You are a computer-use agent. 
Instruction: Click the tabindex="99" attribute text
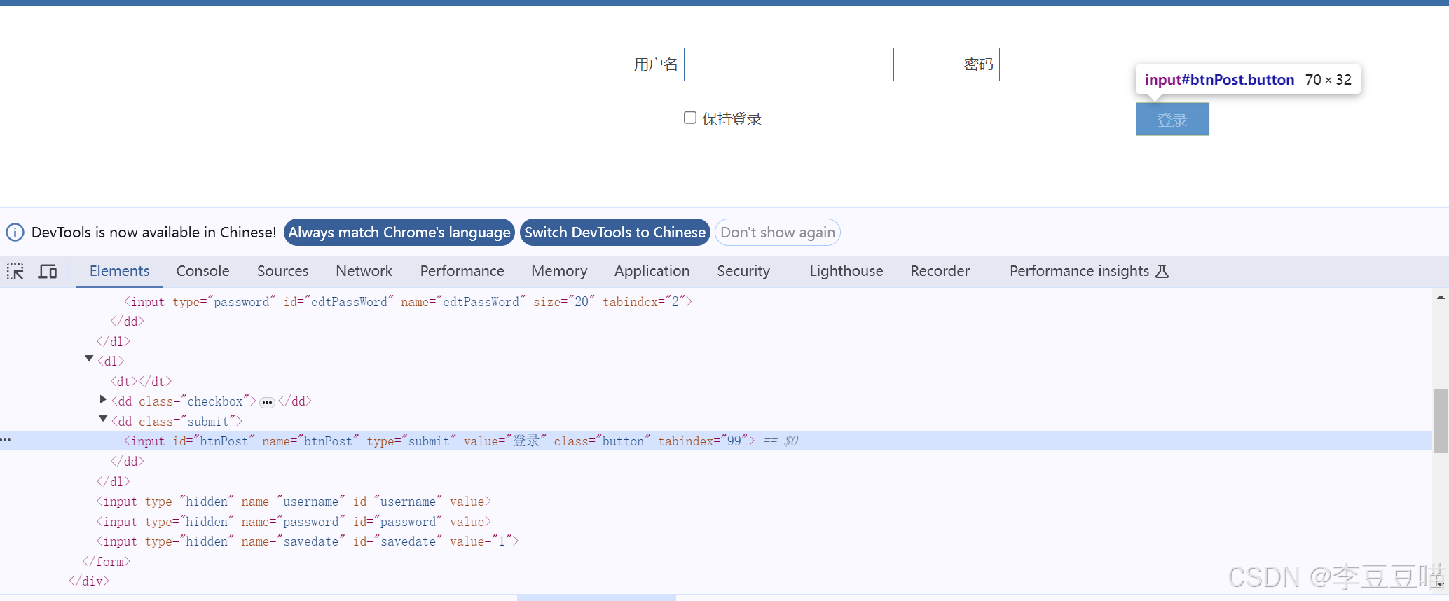point(703,441)
